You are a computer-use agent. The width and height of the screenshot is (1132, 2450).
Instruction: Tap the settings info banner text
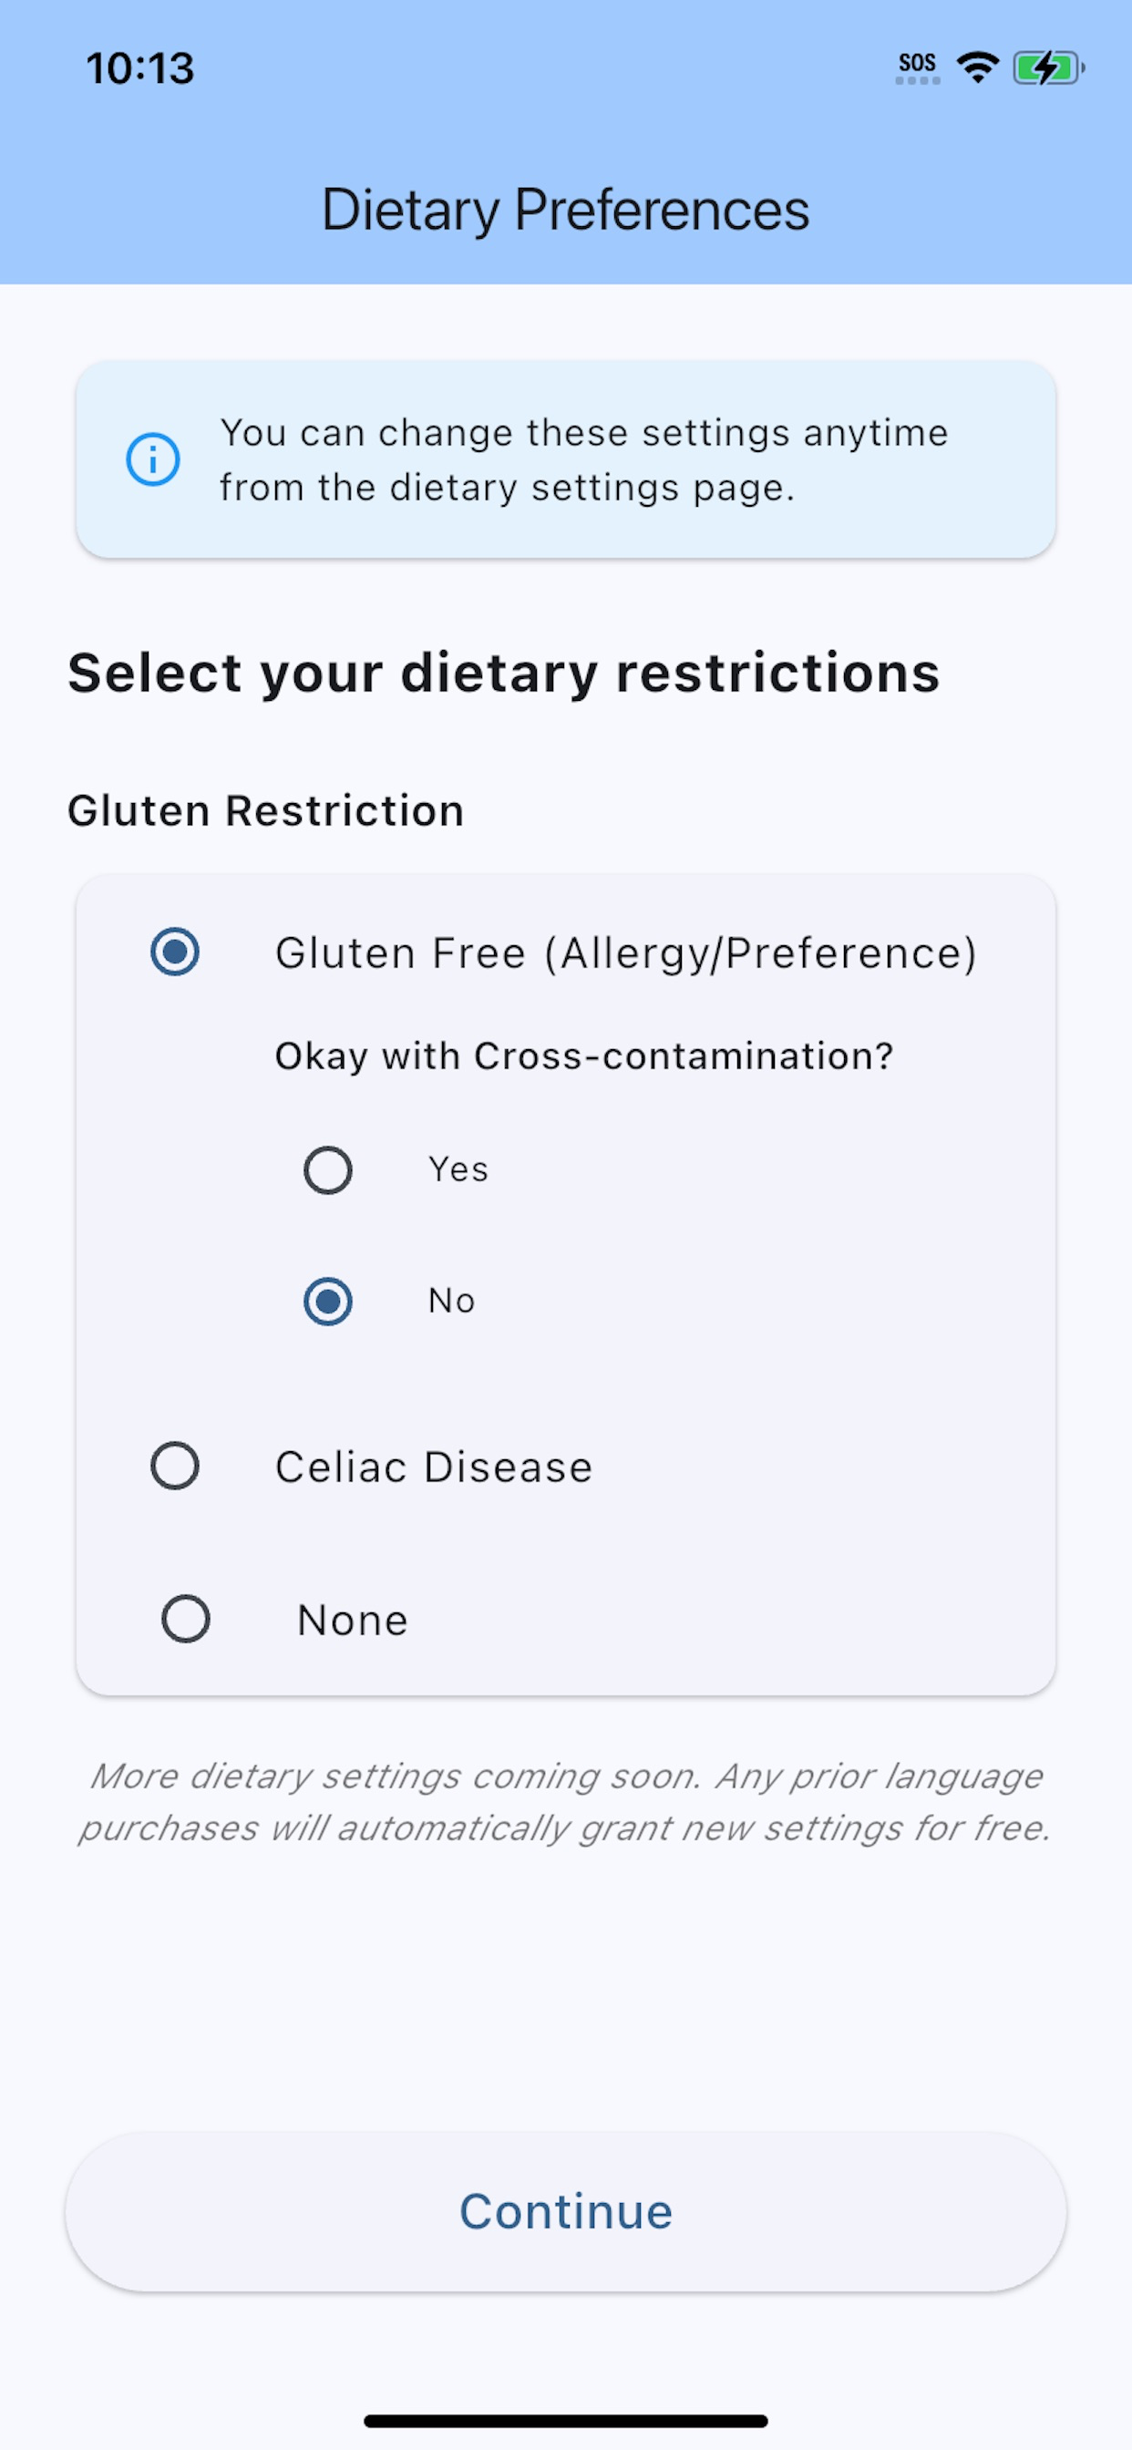point(584,460)
